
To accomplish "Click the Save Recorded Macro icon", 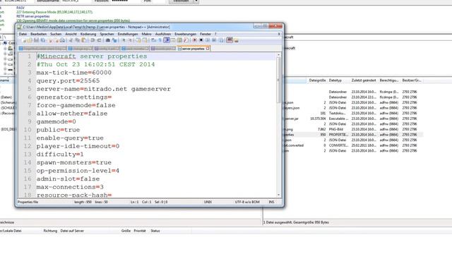I will tap(220, 40).
